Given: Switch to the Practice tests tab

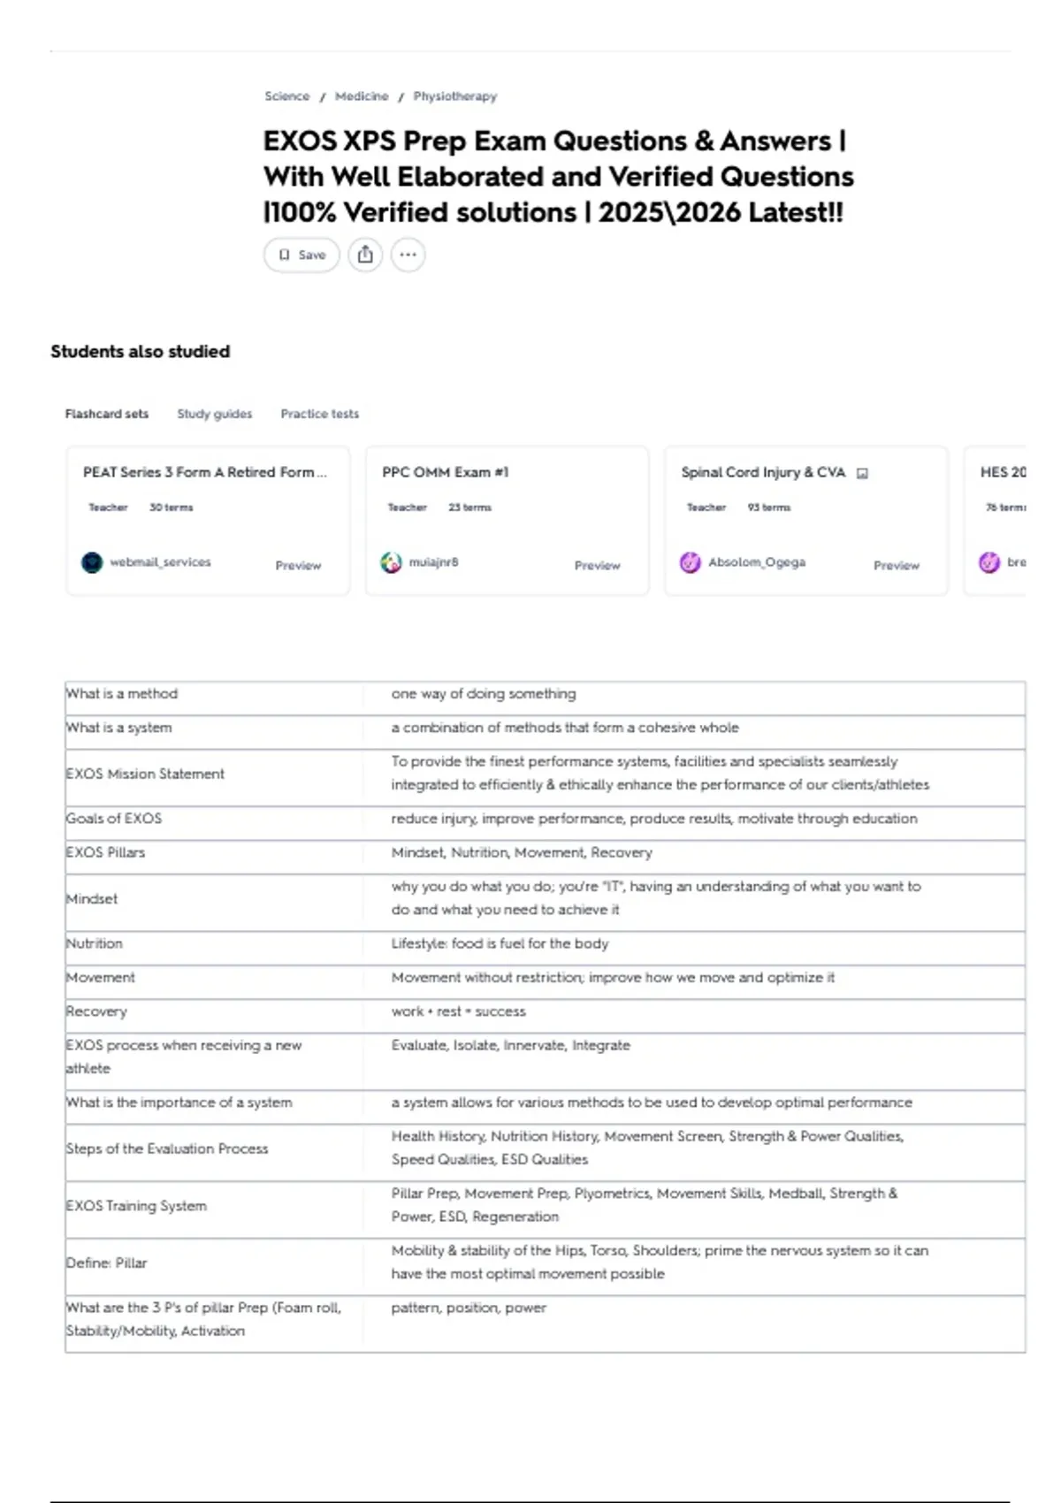Looking at the screenshot, I should coord(320,414).
